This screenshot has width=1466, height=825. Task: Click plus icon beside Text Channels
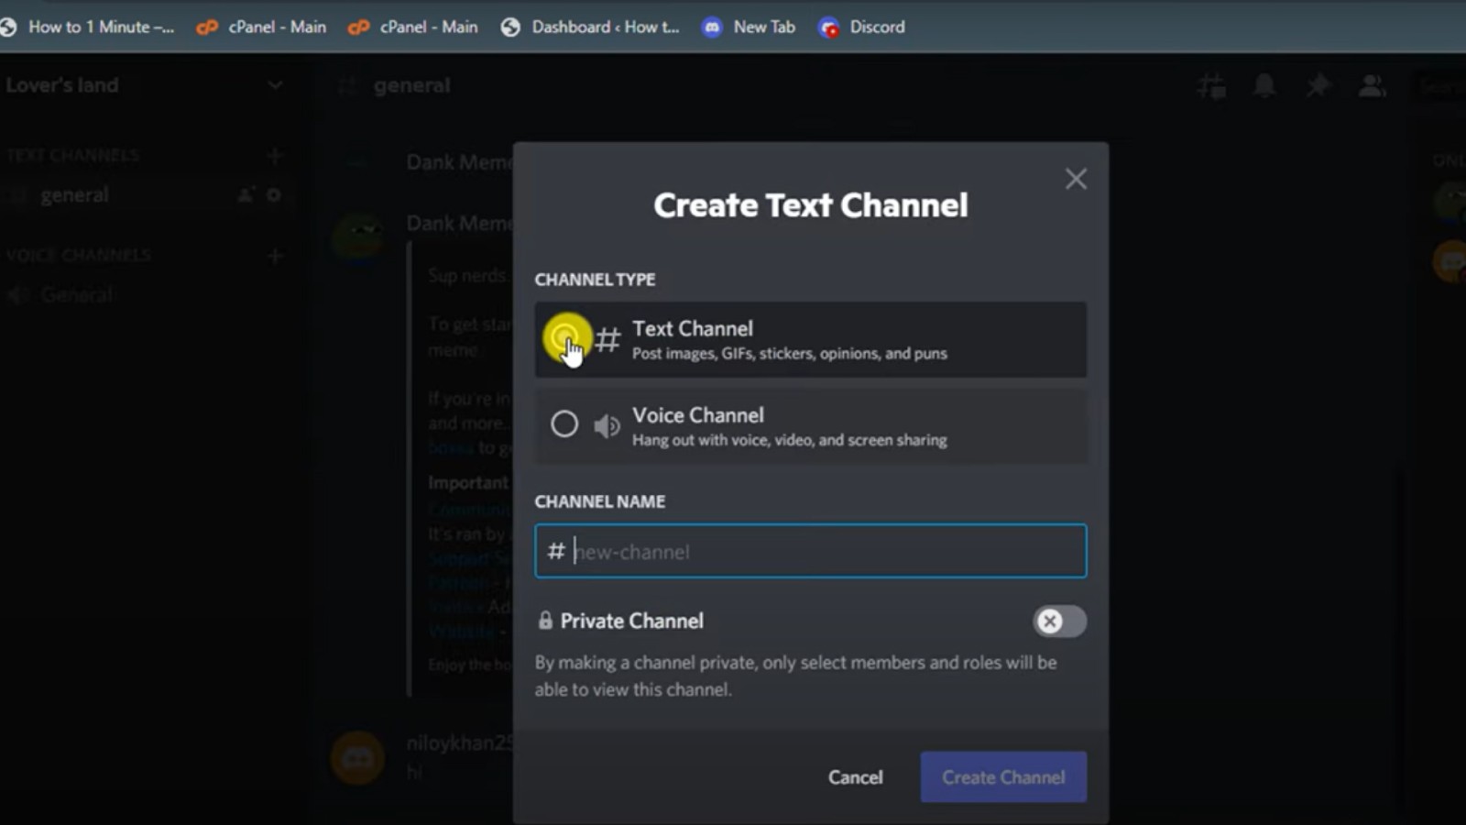[274, 156]
